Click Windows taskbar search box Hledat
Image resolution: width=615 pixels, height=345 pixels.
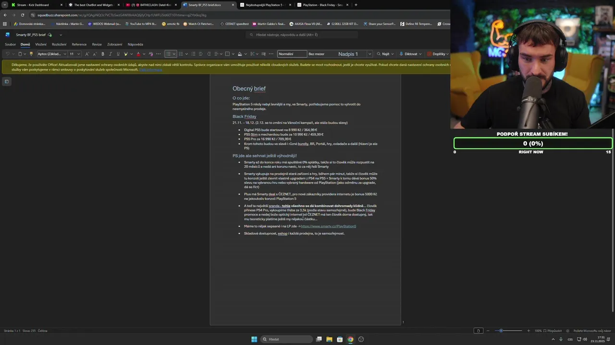click(x=286, y=339)
